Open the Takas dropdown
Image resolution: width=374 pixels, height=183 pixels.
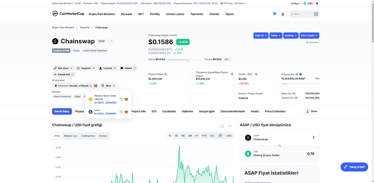click(x=276, y=36)
